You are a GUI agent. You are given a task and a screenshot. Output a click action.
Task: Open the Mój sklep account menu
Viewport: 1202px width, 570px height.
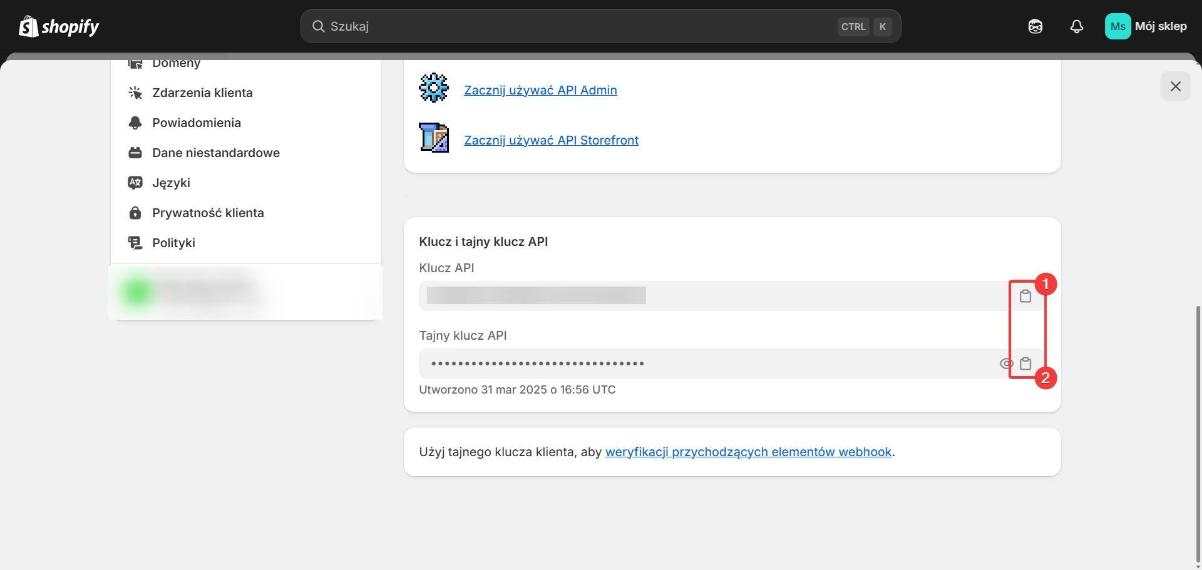(1146, 26)
